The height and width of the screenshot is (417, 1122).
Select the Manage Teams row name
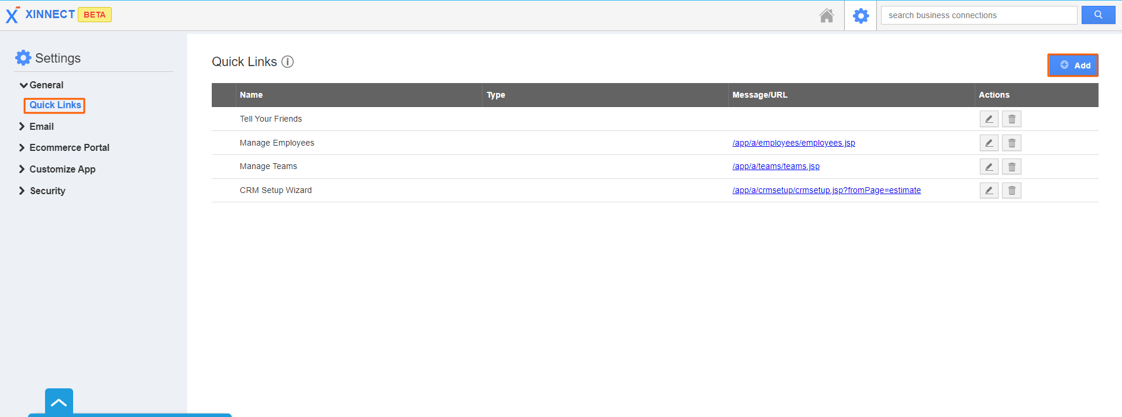pyautogui.click(x=269, y=166)
